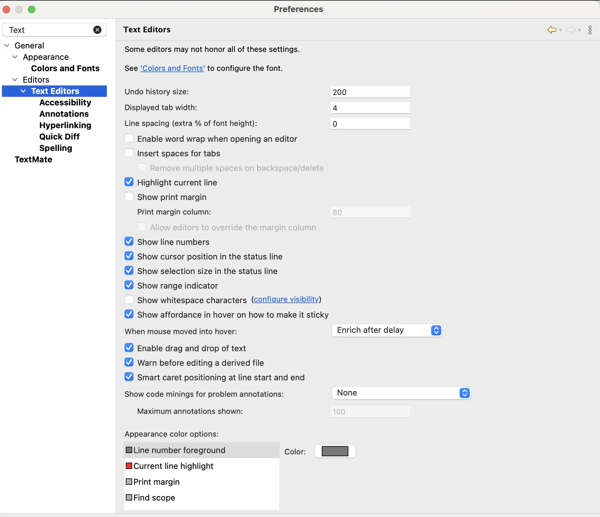Collapse the Text Editors tree node
600x517 pixels.
pos(23,91)
